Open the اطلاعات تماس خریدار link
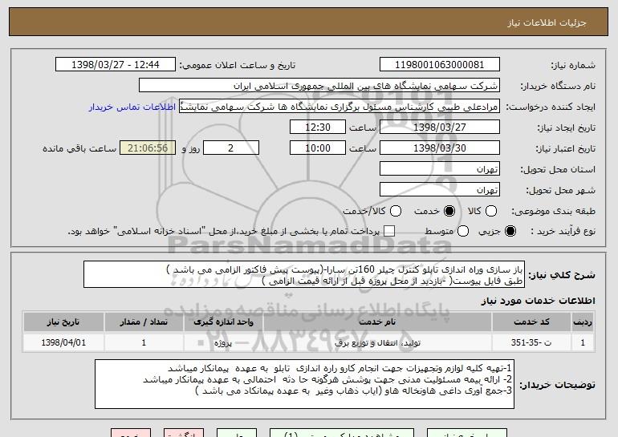This screenshot has height=437, width=618. point(132,107)
